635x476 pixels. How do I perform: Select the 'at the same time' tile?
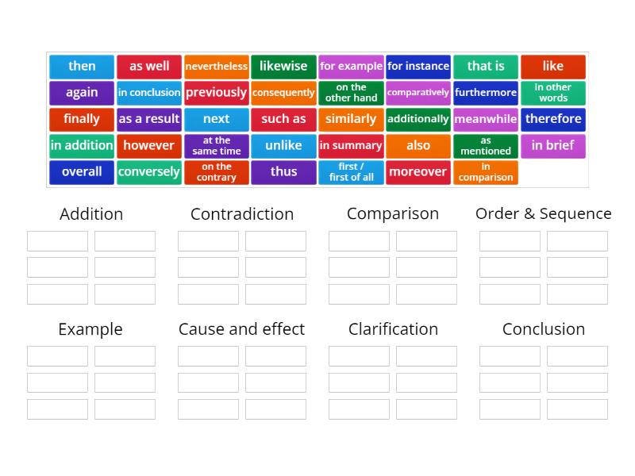click(x=216, y=146)
